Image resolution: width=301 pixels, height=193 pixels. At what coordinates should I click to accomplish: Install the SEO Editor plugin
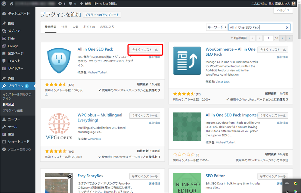273,176
